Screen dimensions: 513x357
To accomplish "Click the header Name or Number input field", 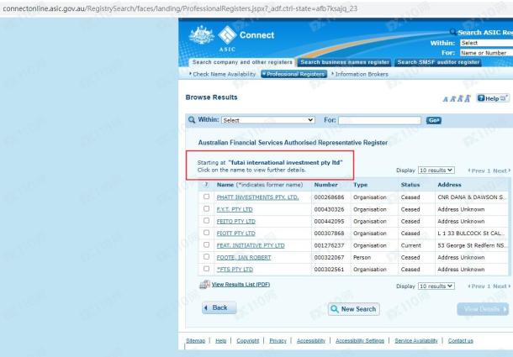I will [486, 53].
